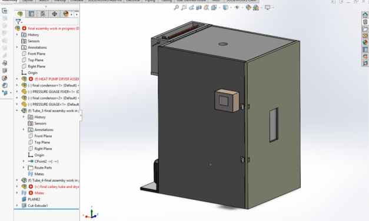Image resolution: width=369 pixels, height=221 pixels.
Task: Expand 'final cailary tube and dryer' component
Action: tap(17, 187)
